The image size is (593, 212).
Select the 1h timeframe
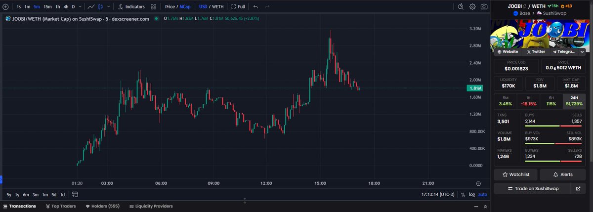58,7
